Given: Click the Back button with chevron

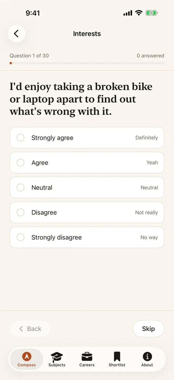Looking at the screenshot, I should pyautogui.click(x=30, y=329).
